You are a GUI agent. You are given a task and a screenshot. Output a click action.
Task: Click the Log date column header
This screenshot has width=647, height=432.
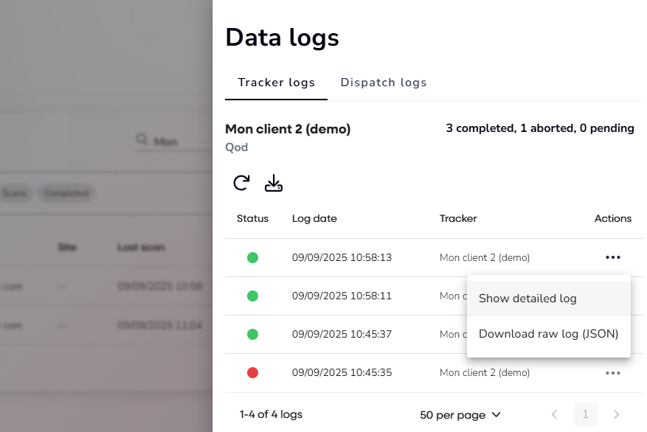coord(314,218)
